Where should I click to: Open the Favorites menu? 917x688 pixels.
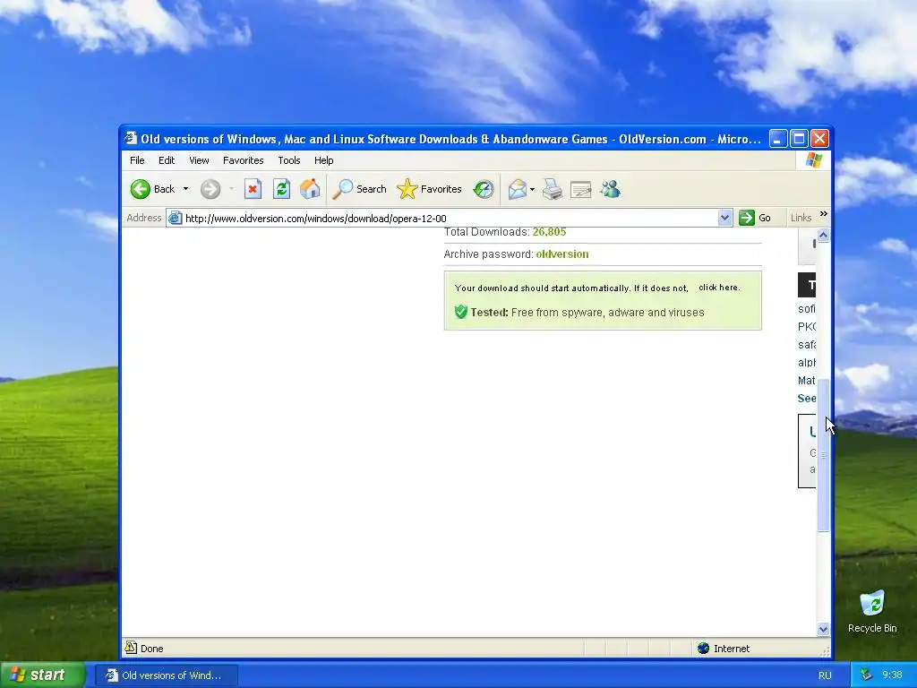click(244, 160)
